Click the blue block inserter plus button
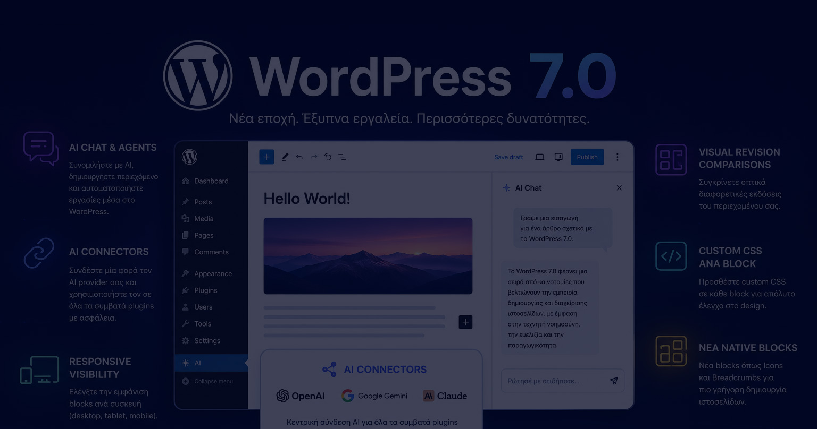 point(266,157)
